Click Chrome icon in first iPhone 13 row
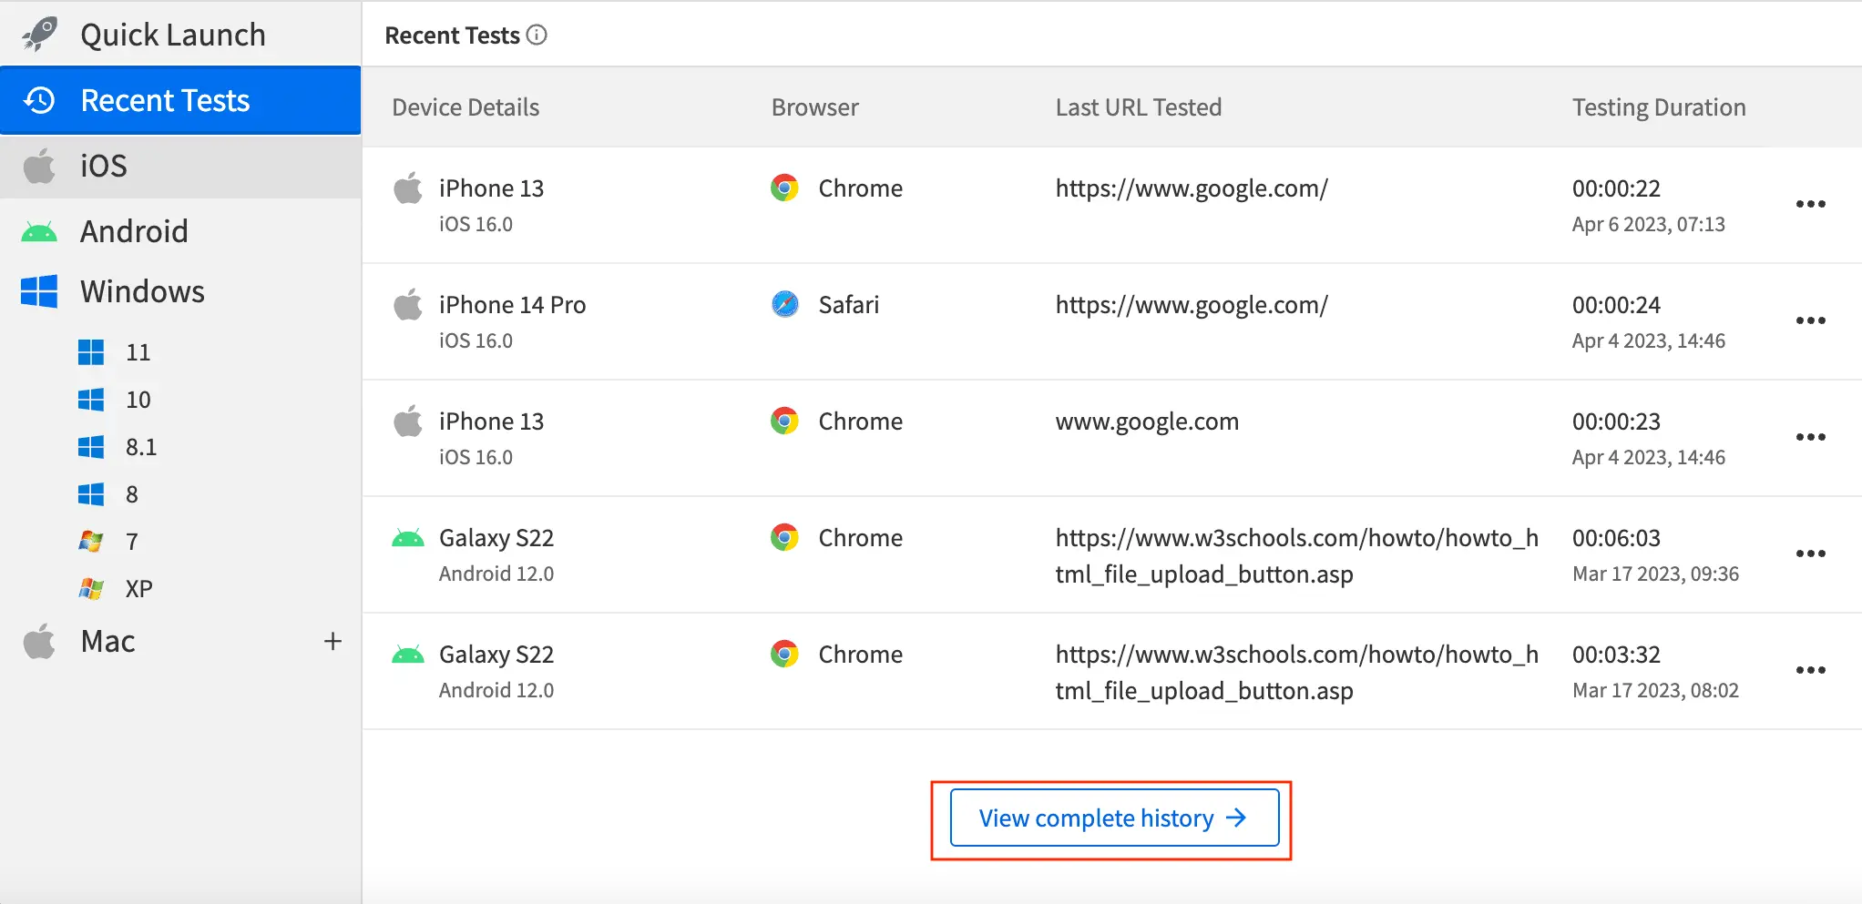 tap(784, 188)
